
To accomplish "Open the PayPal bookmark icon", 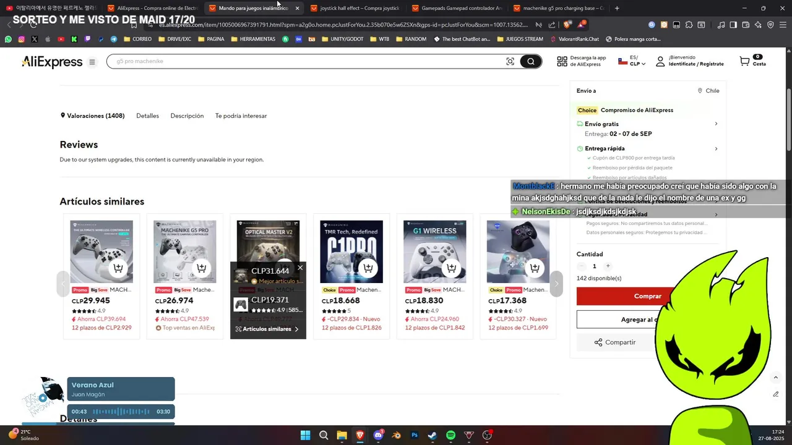I will (x=101, y=39).
